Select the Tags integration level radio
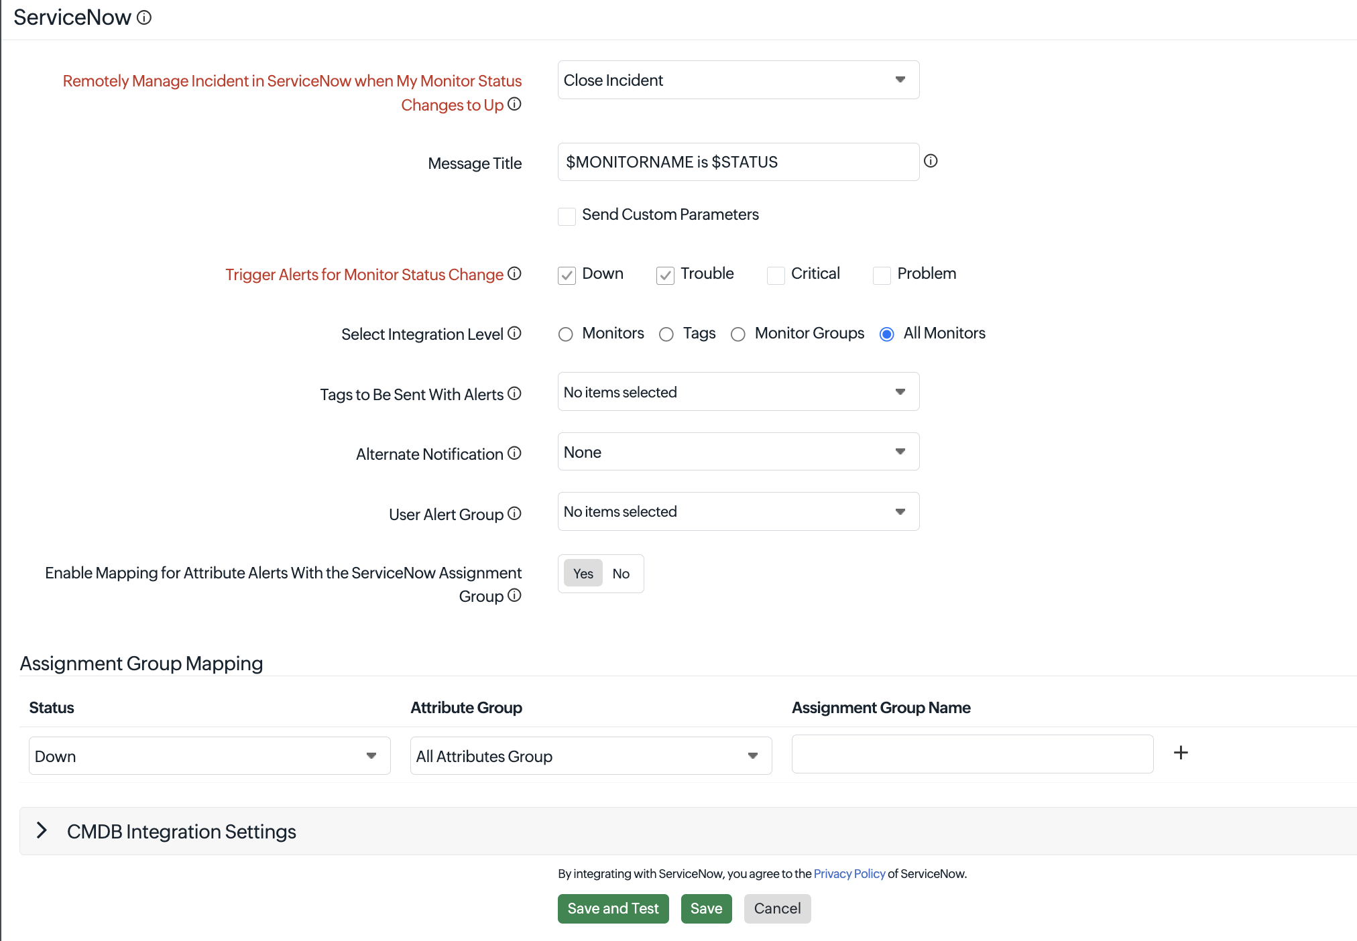This screenshot has height=941, width=1357. (666, 334)
